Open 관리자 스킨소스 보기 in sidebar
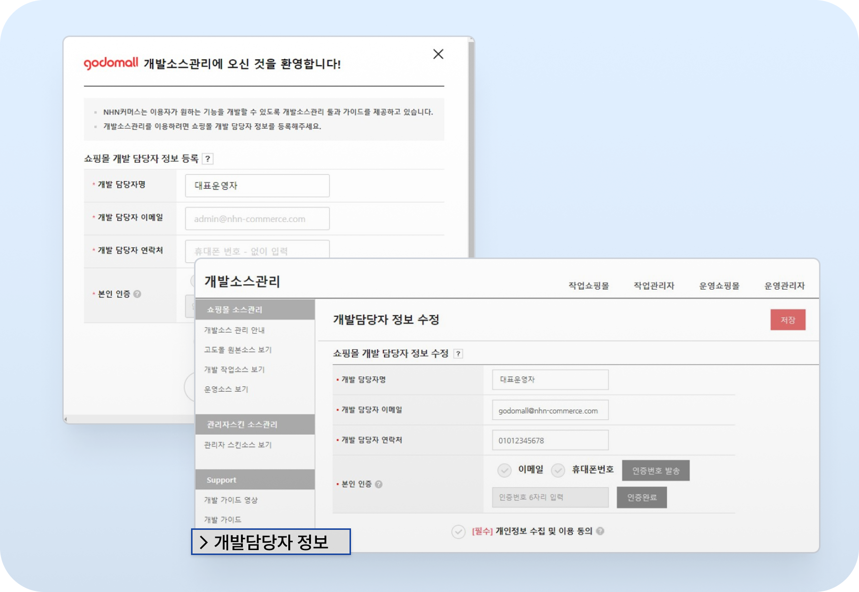Screen dimensions: 859x592 pyautogui.click(x=238, y=445)
